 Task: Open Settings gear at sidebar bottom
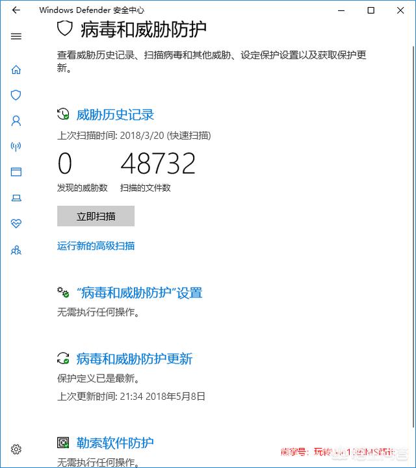tap(16, 449)
